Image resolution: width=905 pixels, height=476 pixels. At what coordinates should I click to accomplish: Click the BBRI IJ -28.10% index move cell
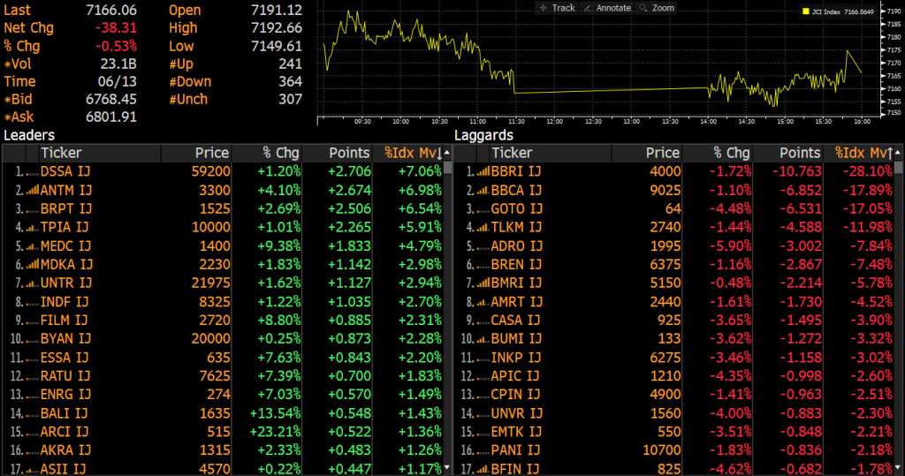[868, 171]
